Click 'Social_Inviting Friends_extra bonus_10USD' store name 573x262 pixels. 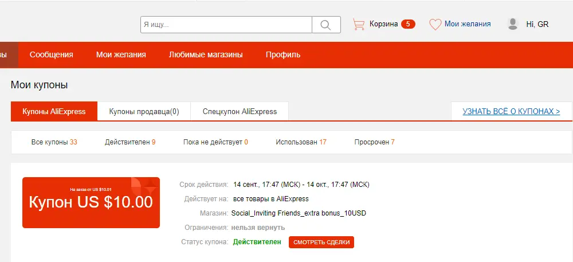(x=299, y=213)
